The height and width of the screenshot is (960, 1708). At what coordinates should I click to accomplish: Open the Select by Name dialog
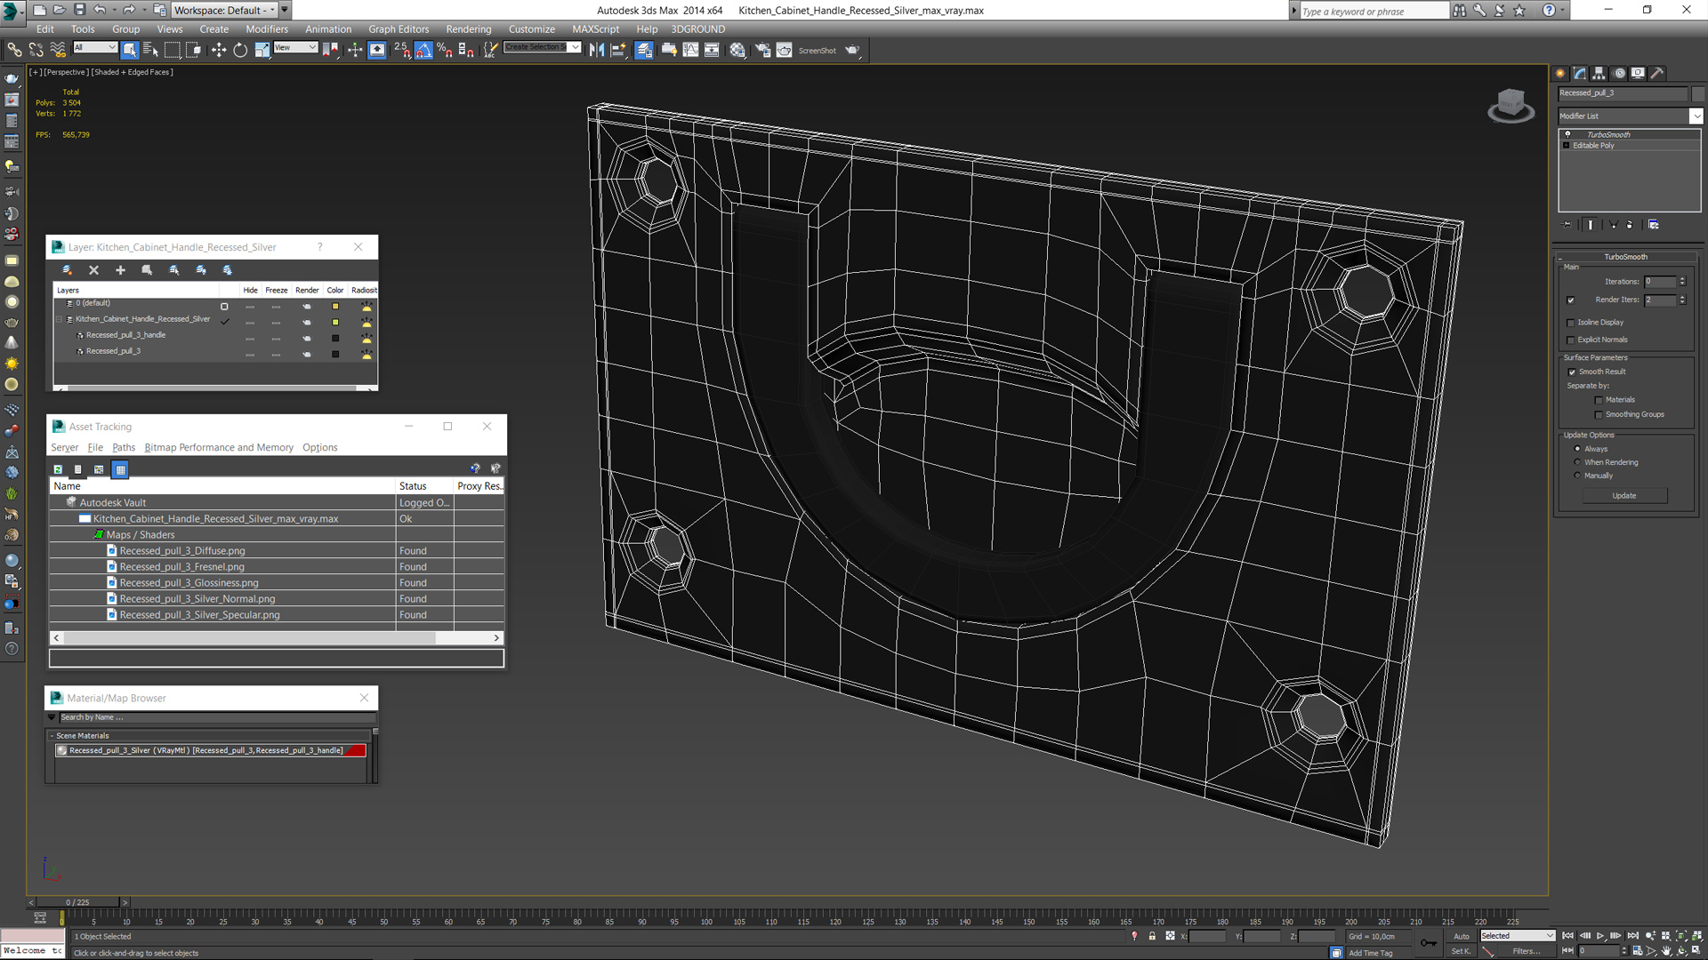click(150, 50)
